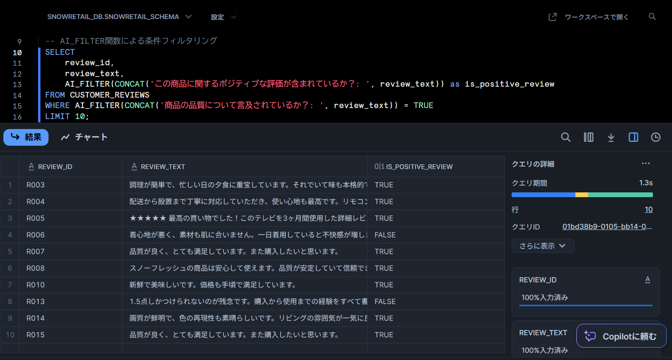Place cursor on the LIMIT 10 line

(x=67, y=116)
